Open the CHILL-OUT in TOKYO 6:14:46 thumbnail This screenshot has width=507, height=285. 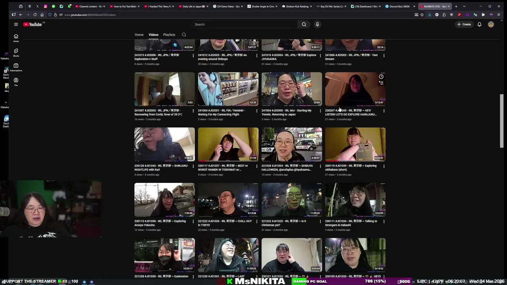tap(228, 200)
